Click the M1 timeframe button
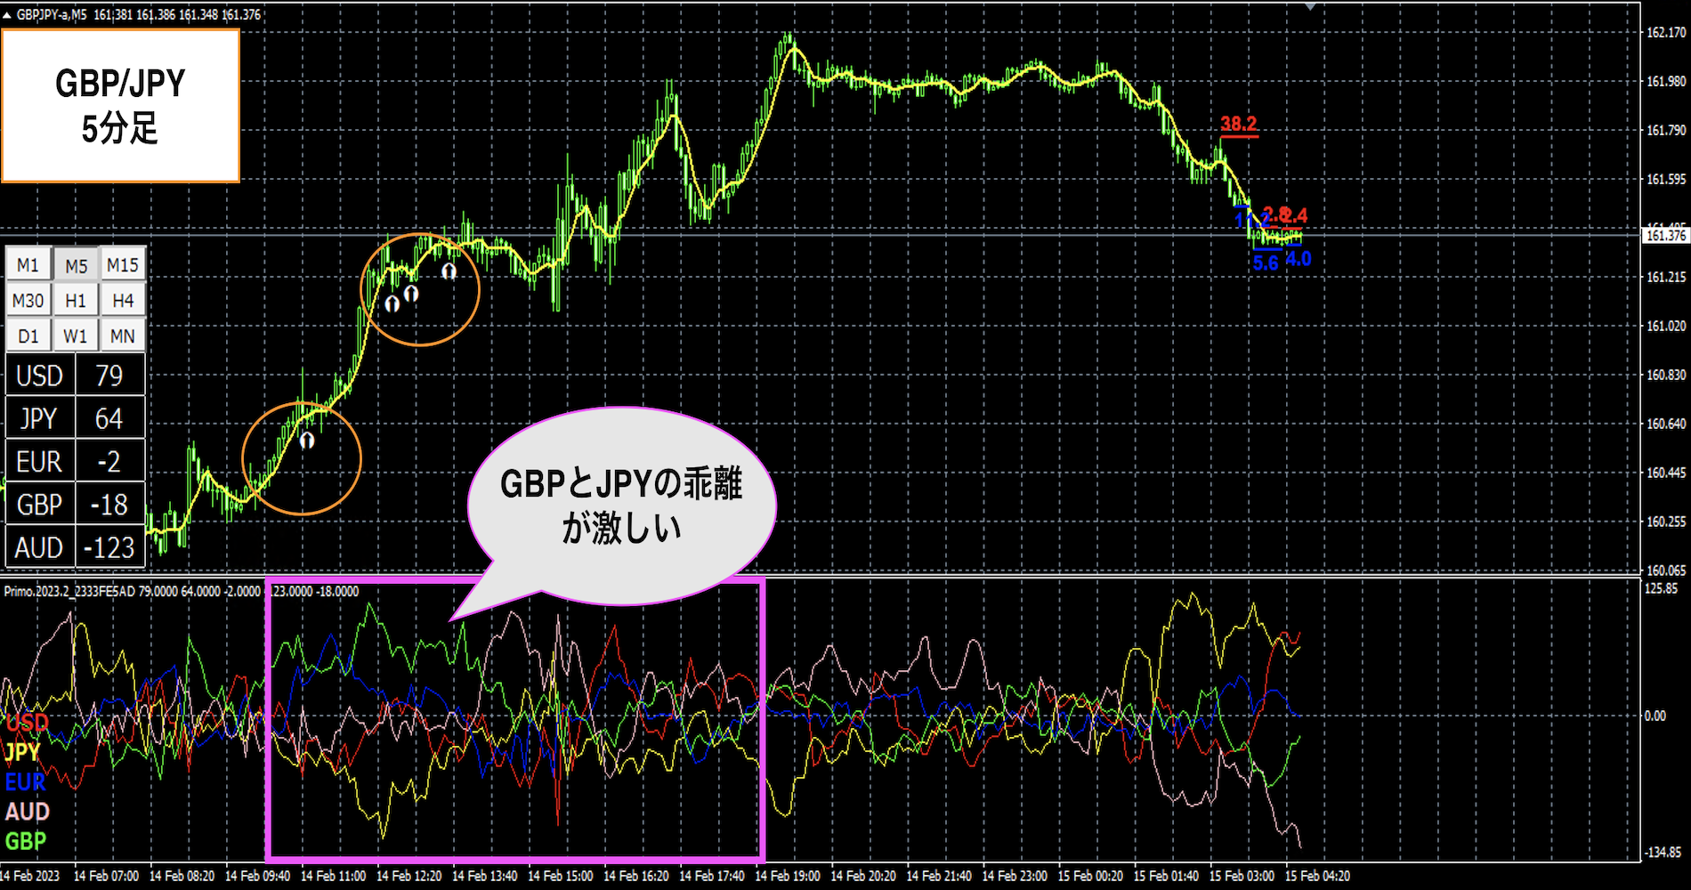Viewport: 1691px width, 890px height. point(28,264)
